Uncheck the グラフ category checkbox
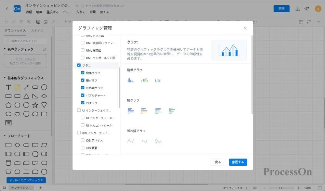 point(79,65)
